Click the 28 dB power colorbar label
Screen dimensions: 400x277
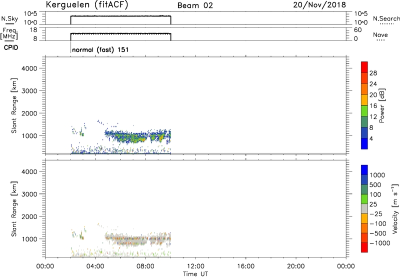373,73
